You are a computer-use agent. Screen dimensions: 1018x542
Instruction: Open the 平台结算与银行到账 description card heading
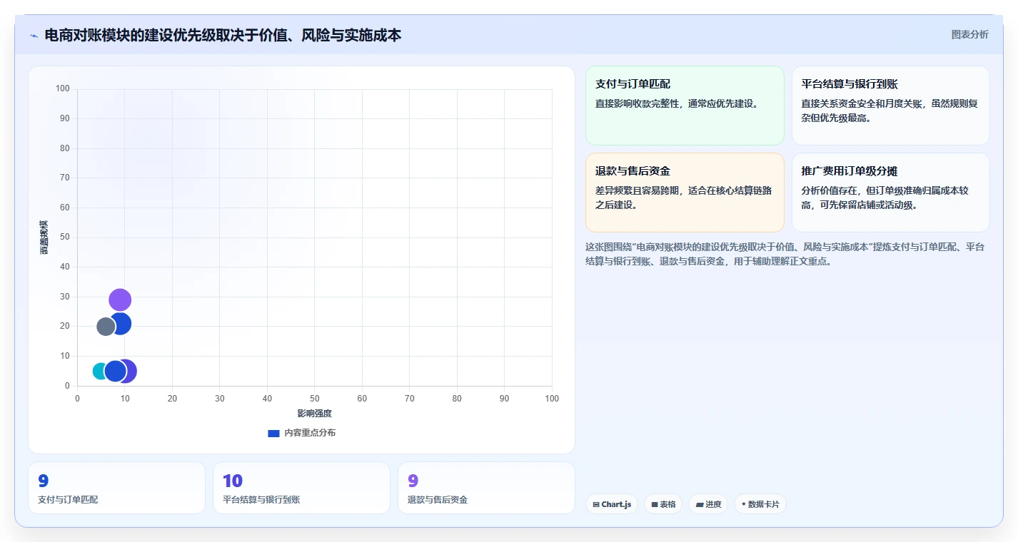(850, 84)
